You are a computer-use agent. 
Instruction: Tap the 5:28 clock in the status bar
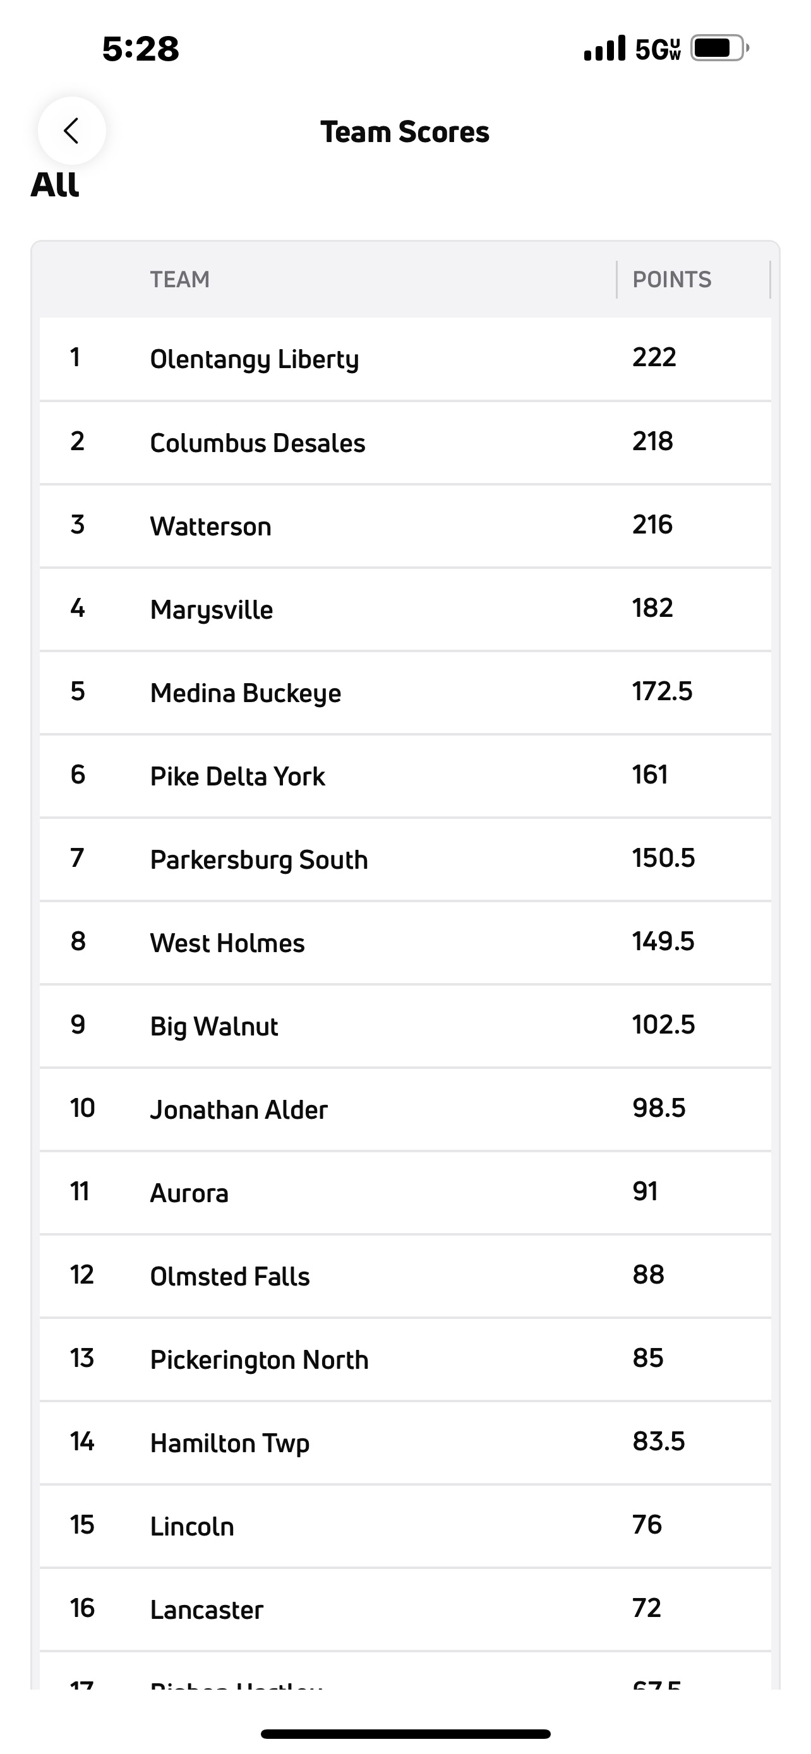tap(140, 47)
